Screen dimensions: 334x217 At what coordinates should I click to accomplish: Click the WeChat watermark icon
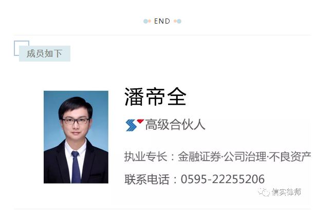[264, 192]
